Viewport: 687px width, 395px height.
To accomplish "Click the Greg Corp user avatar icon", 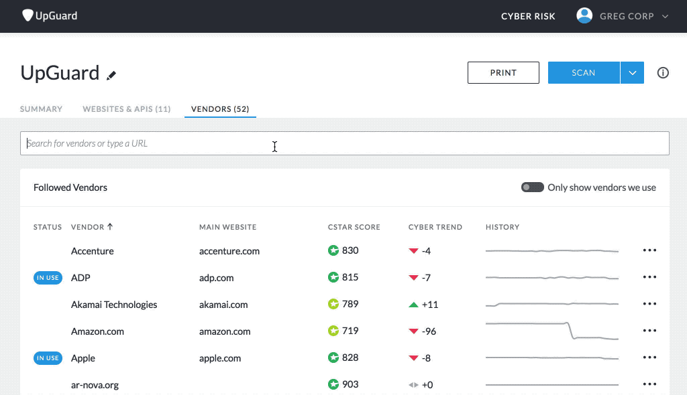I will (584, 16).
